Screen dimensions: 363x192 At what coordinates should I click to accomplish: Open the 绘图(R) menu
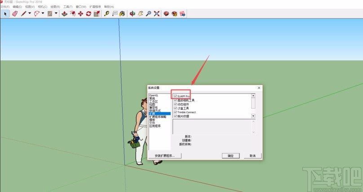coord(55,7)
